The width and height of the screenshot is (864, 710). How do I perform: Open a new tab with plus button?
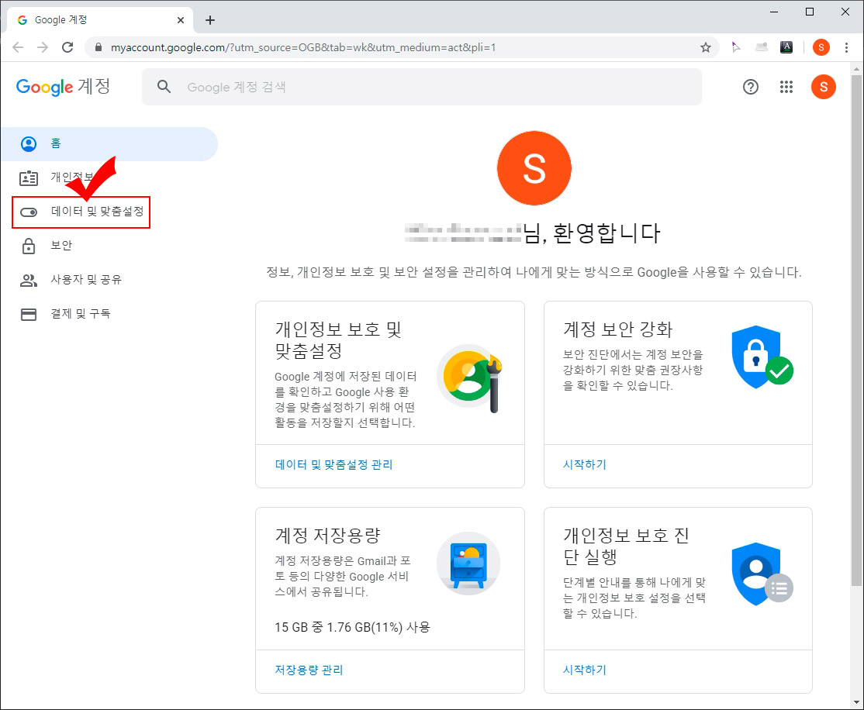pyautogui.click(x=210, y=20)
